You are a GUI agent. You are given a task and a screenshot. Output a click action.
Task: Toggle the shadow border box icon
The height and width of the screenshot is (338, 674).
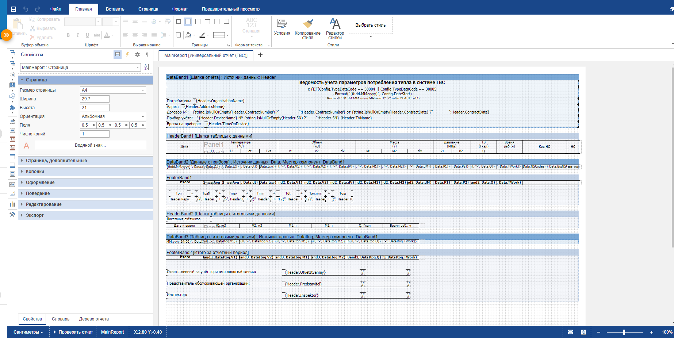tap(179, 35)
